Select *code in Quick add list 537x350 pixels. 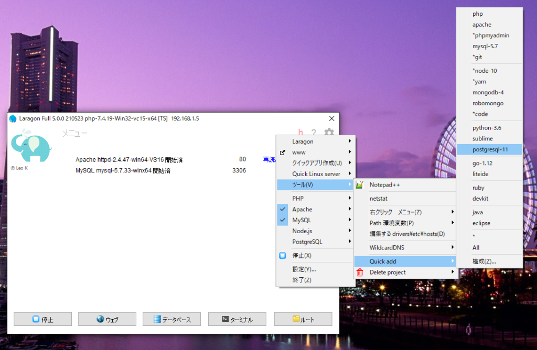[x=489, y=114]
